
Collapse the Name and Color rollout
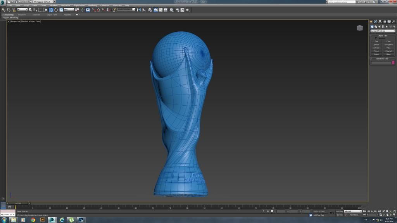point(382,59)
